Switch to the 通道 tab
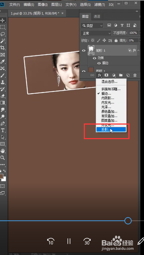This screenshot has height=255, width=144. (x=97, y=16)
